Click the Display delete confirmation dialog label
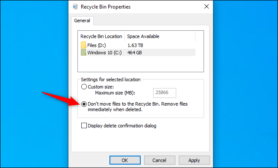This screenshot has height=168, width=278. pos(122,126)
